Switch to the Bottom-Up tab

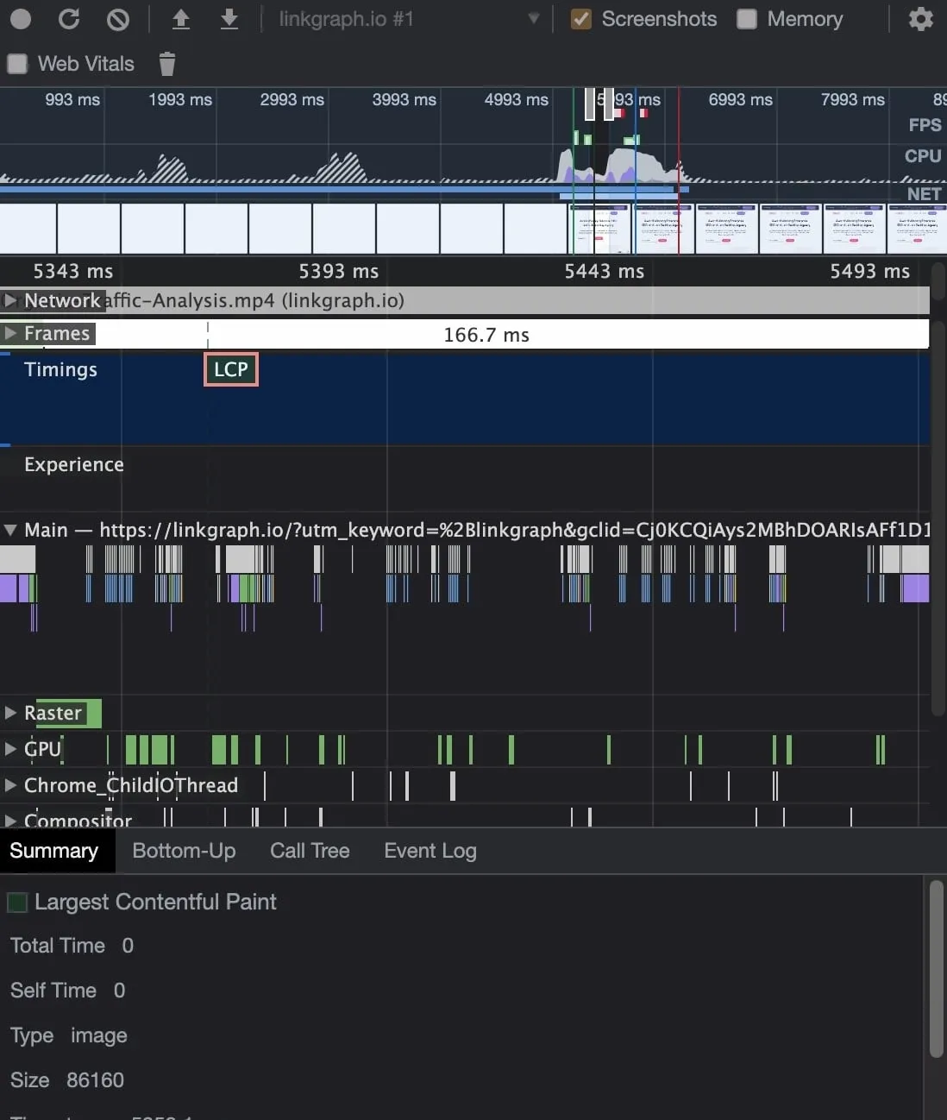184,851
